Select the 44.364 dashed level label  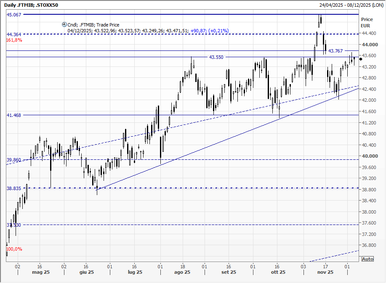14,34
